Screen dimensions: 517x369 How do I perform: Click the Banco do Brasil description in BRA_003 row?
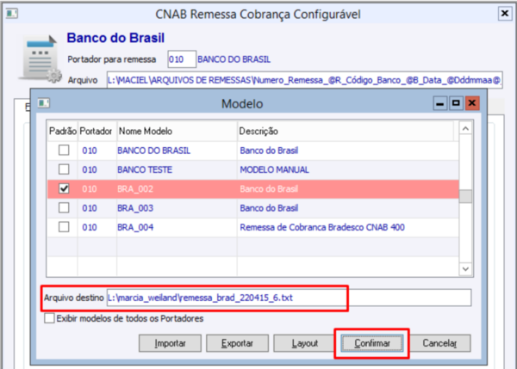pyautogui.click(x=269, y=208)
